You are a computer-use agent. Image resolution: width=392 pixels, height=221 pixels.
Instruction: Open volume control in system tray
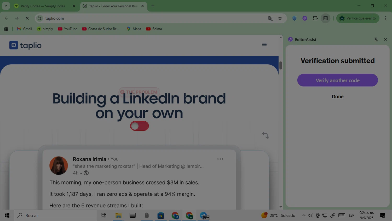point(310,215)
